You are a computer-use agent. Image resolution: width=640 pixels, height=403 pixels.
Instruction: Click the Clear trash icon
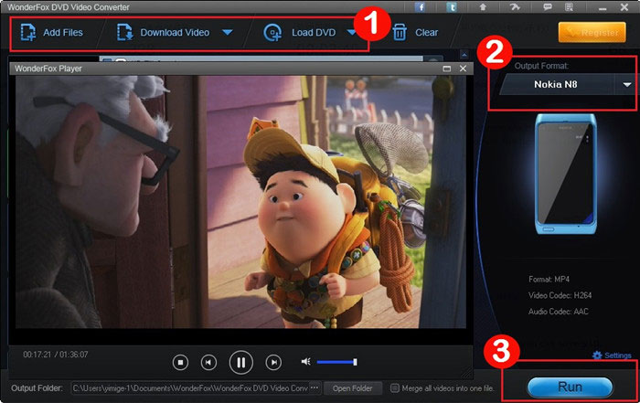400,33
